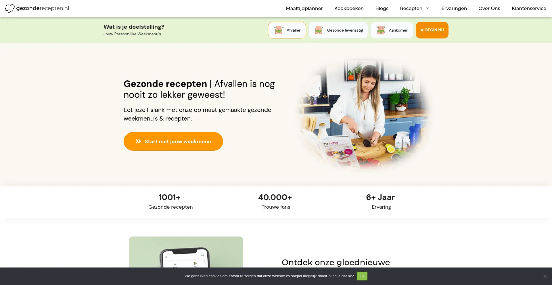Click the chef hat logo icon

[9, 8]
